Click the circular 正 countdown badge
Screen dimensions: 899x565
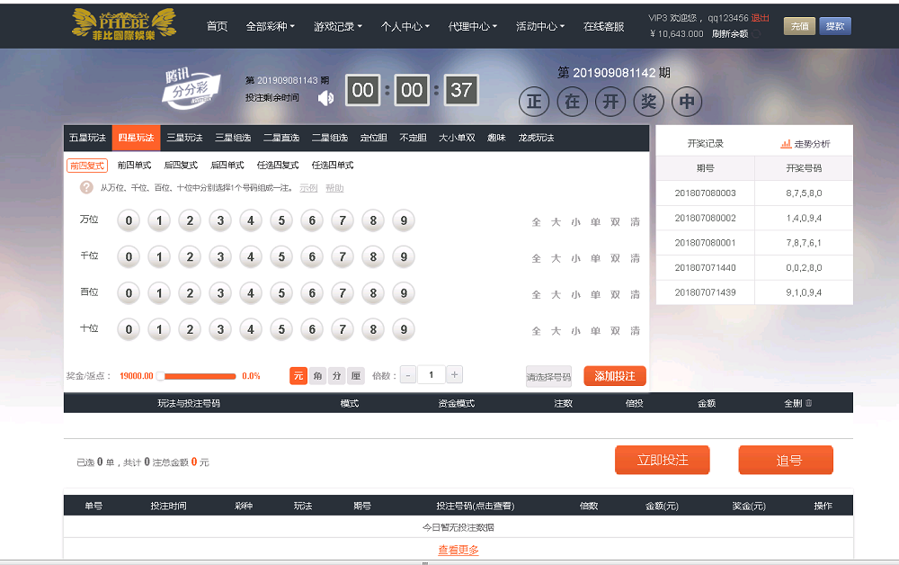point(534,102)
